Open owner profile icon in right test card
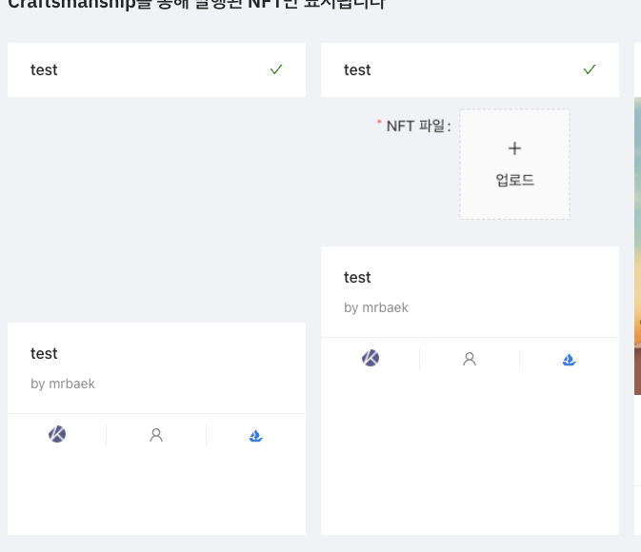This screenshot has width=641, height=552. (x=470, y=359)
